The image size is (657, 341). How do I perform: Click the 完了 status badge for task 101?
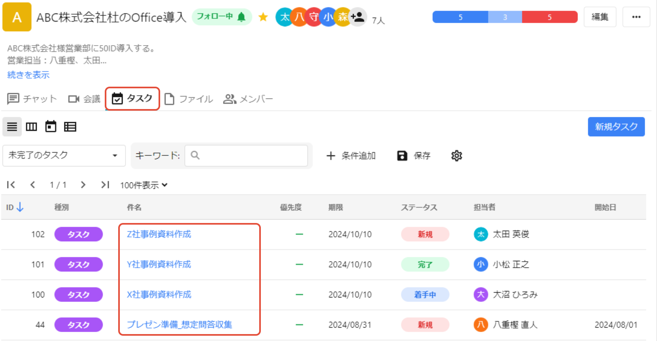pyautogui.click(x=425, y=264)
